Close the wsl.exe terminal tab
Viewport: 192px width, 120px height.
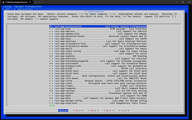[x=30, y=2]
